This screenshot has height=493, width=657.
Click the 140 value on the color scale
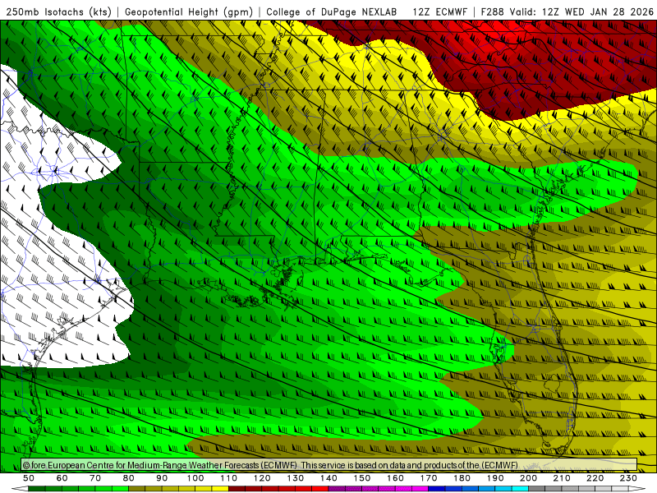point(328,478)
